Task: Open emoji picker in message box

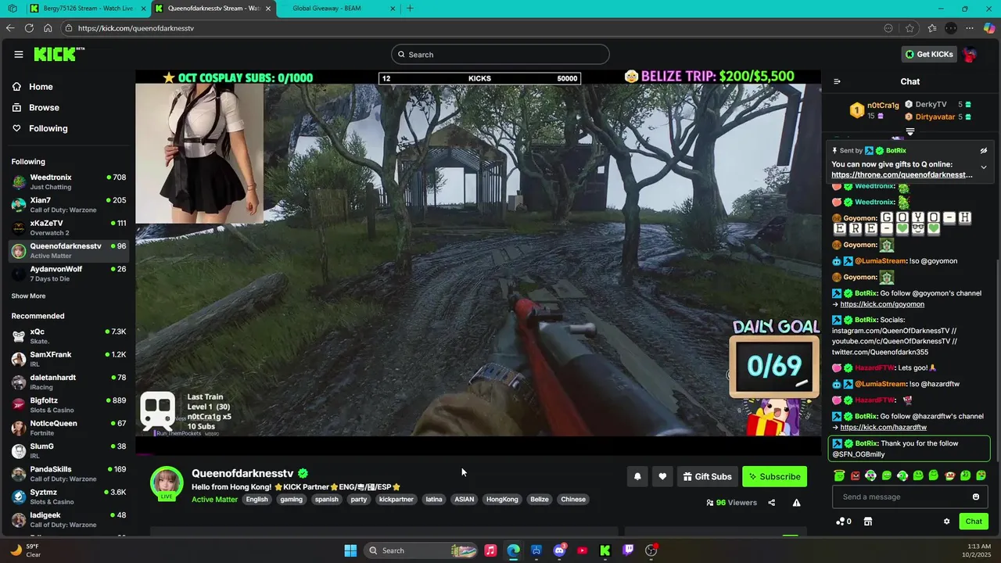Action: point(976,497)
